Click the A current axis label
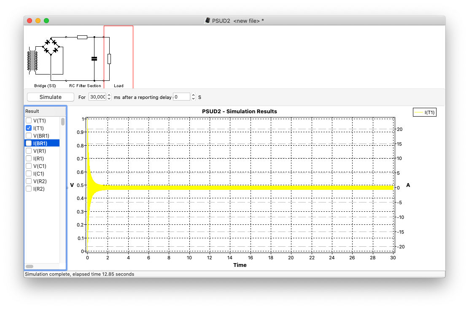The height and width of the screenshot is (309, 469). [408, 185]
